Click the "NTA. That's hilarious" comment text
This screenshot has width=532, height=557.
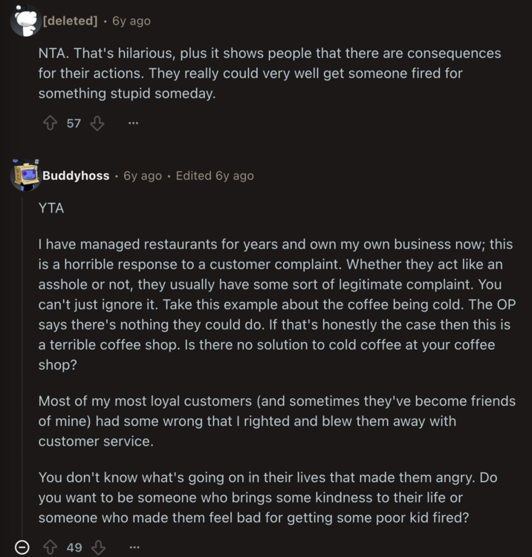[270, 74]
